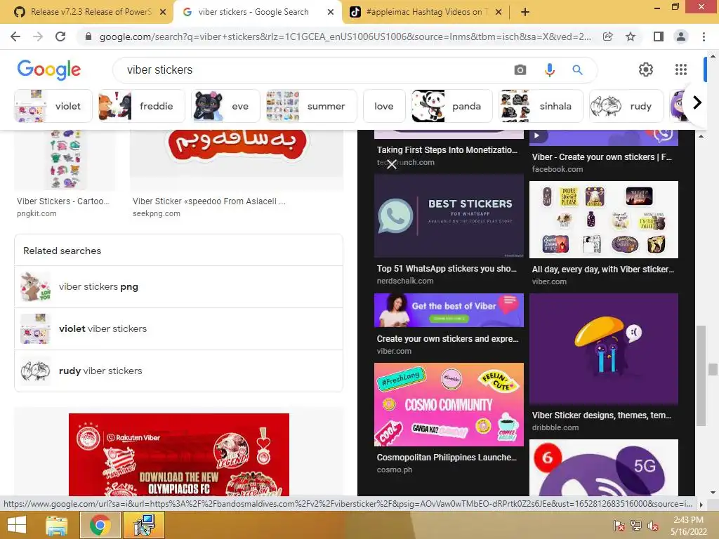Filter results by summer chip
Image resolution: width=719 pixels, height=539 pixels.
point(311,107)
